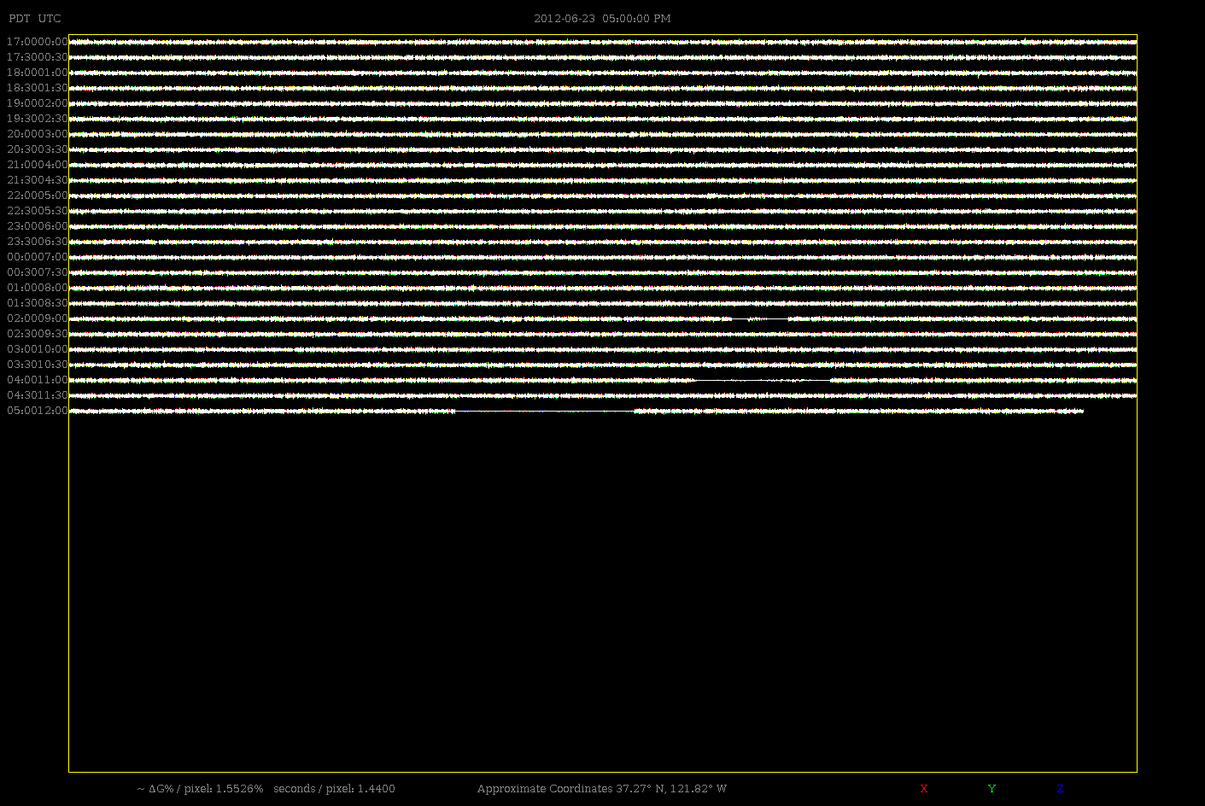1205x806 pixels.
Task: Click the ΔG% / pixel scale readout
Action: click(x=200, y=788)
